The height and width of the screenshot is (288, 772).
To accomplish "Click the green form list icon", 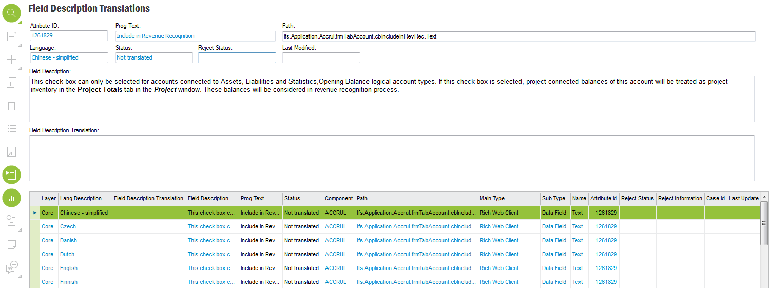I will coord(11,175).
